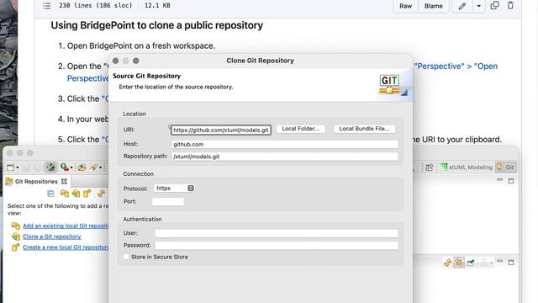The image size is (538, 303).
Task: Click Clone a Git repository link
Action: pyautogui.click(x=52, y=237)
